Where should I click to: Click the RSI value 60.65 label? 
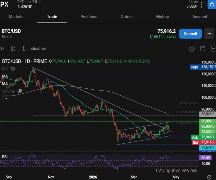pyautogui.click(x=205, y=158)
